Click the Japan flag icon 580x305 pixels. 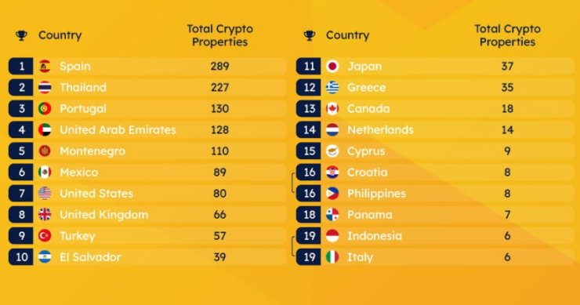click(332, 67)
